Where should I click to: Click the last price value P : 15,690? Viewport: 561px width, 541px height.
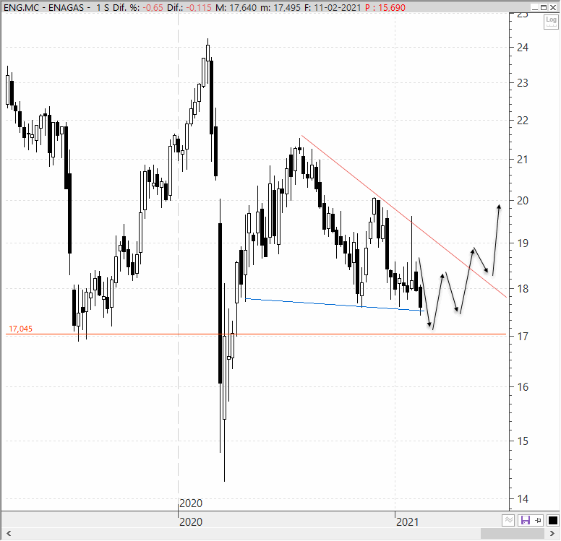[x=385, y=7]
